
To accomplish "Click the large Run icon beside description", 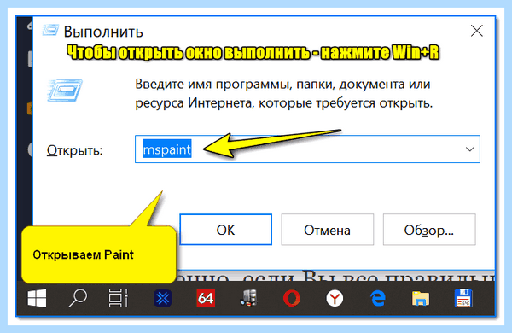I will click(x=65, y=91).
